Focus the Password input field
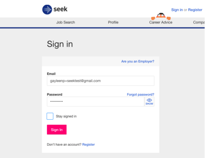 96,101
